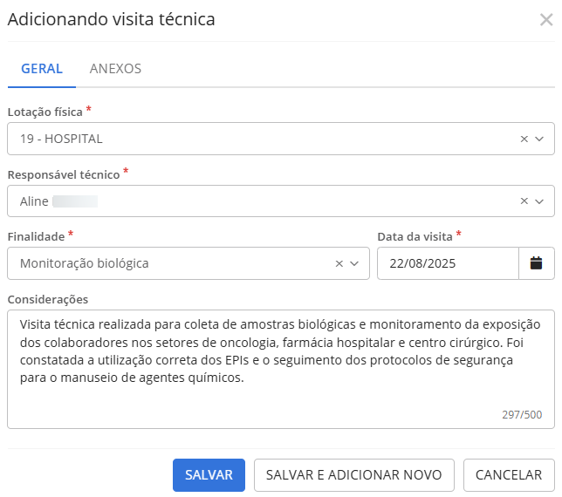The height and width of the screenshot is (497, 562).
Task: Click the Considerações field label
Action: pos(48,299)
